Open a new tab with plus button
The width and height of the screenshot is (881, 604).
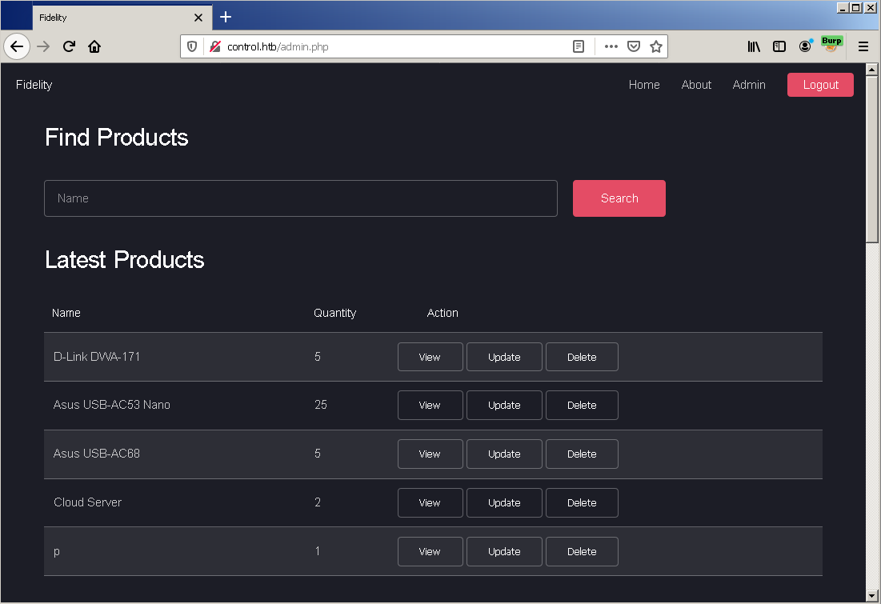(226, 17)
